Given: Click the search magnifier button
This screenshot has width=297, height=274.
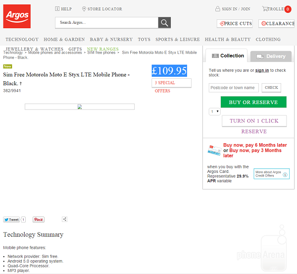Looking at the screenshot, I should (164, 23).
